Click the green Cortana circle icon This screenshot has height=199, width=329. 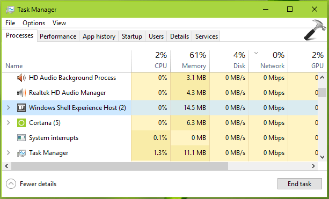pyautogui.click(x=21, y=123)
